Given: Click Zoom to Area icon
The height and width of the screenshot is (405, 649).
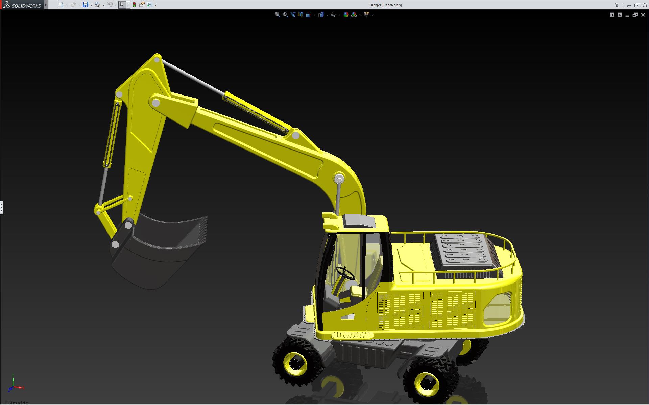Looking at the screenshot, I should pyautogui.click(x=285, y=15).
